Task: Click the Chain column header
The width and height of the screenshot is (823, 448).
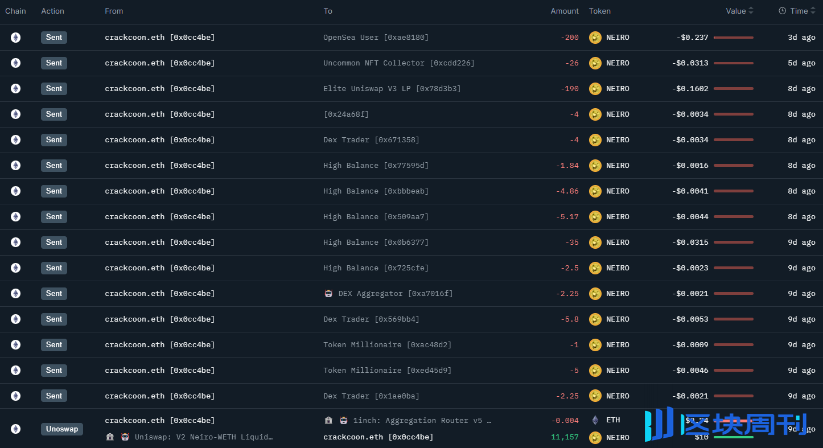Action: tap(16, 11)
